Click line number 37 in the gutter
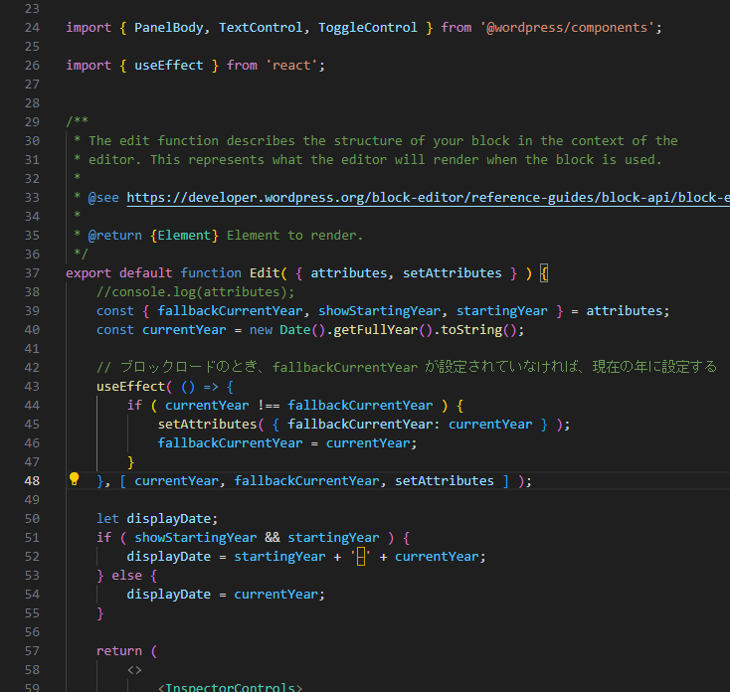This screenshot has height=692, width=730. point(31,272)
